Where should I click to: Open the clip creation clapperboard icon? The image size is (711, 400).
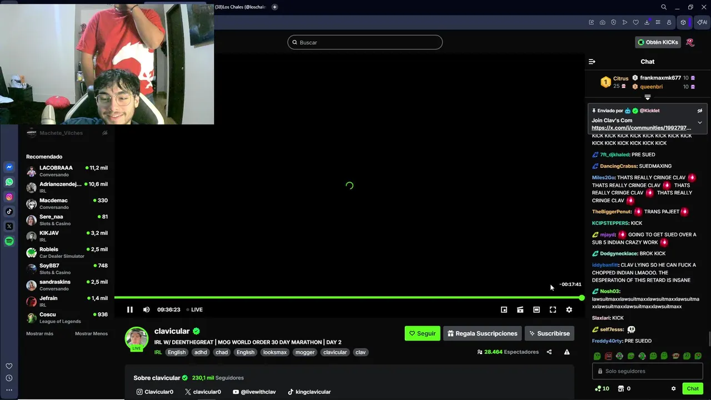(x=520, y=310)
